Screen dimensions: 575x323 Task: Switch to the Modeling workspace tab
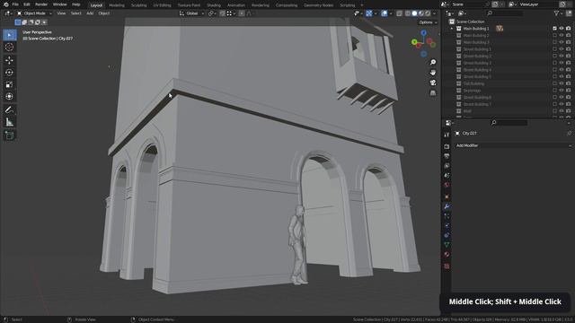click(117, 5)
